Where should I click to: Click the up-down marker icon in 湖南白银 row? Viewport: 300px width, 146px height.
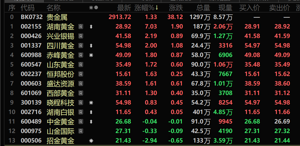91,112
